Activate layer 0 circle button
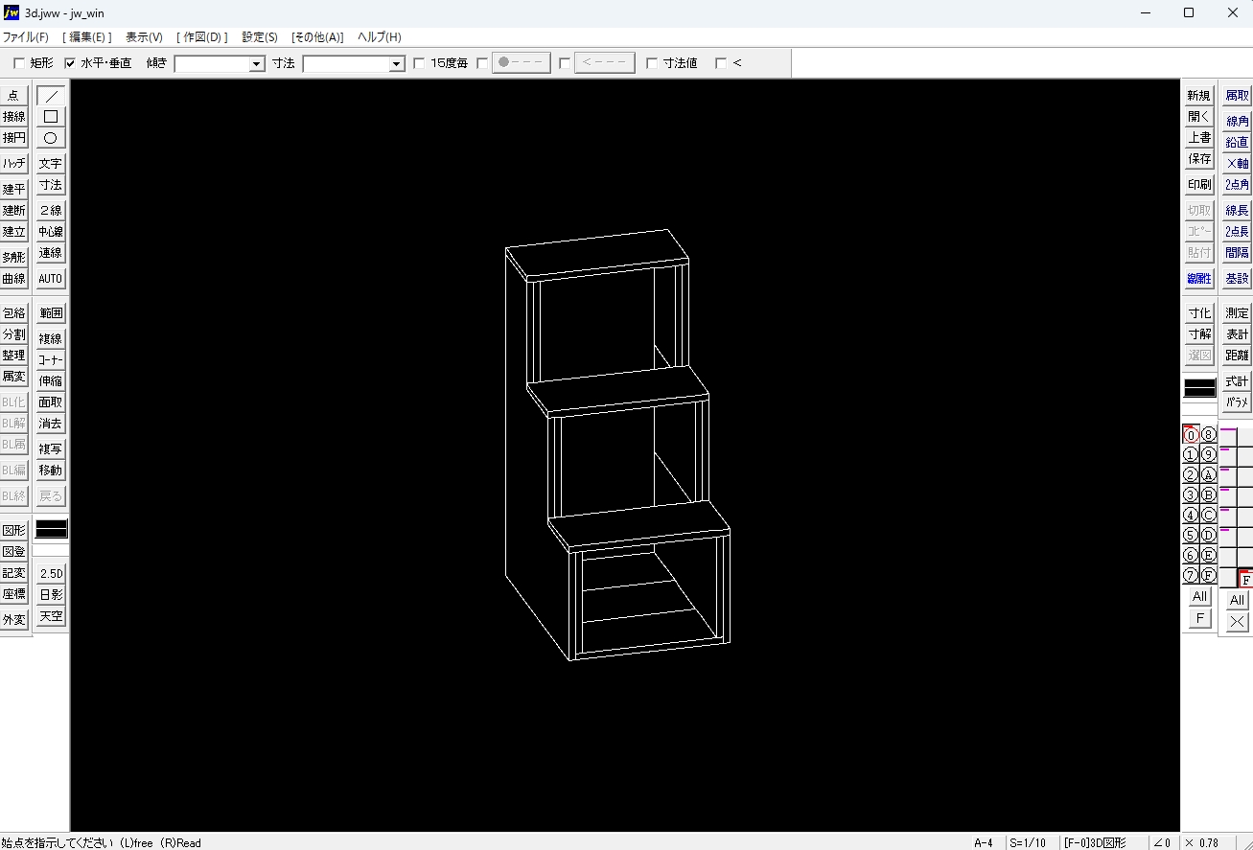 (1191, 434)
